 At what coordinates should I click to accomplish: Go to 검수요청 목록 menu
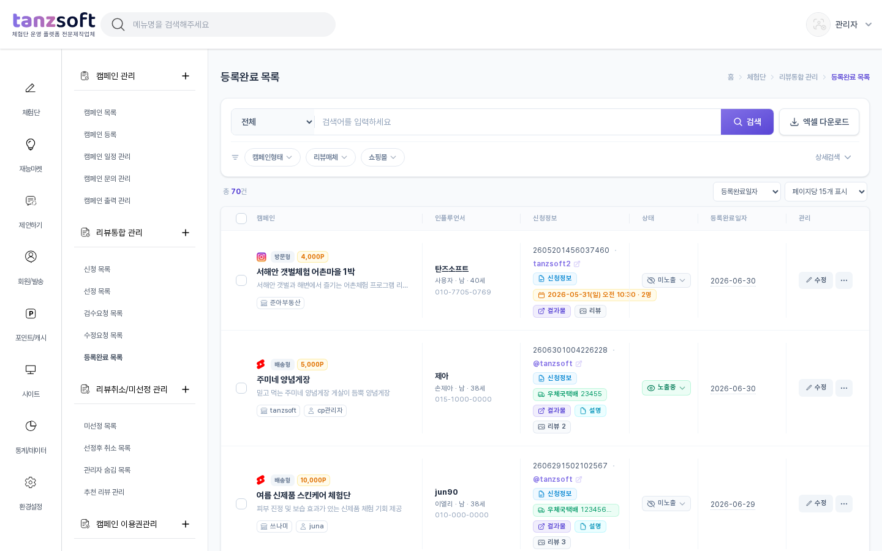[104, 313]
